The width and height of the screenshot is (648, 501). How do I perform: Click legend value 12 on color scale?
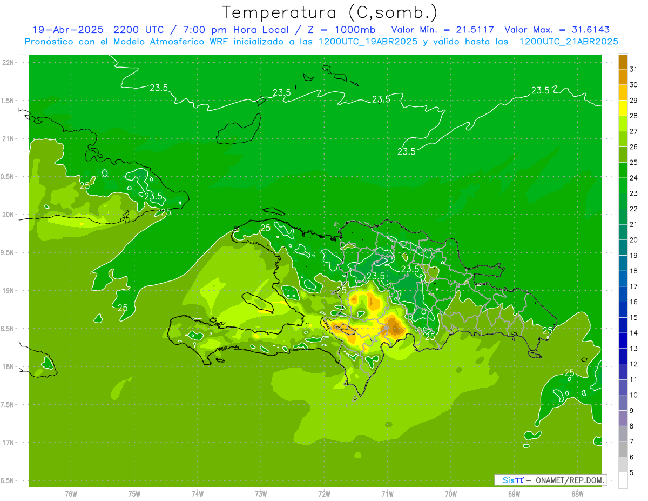(633, 364)
